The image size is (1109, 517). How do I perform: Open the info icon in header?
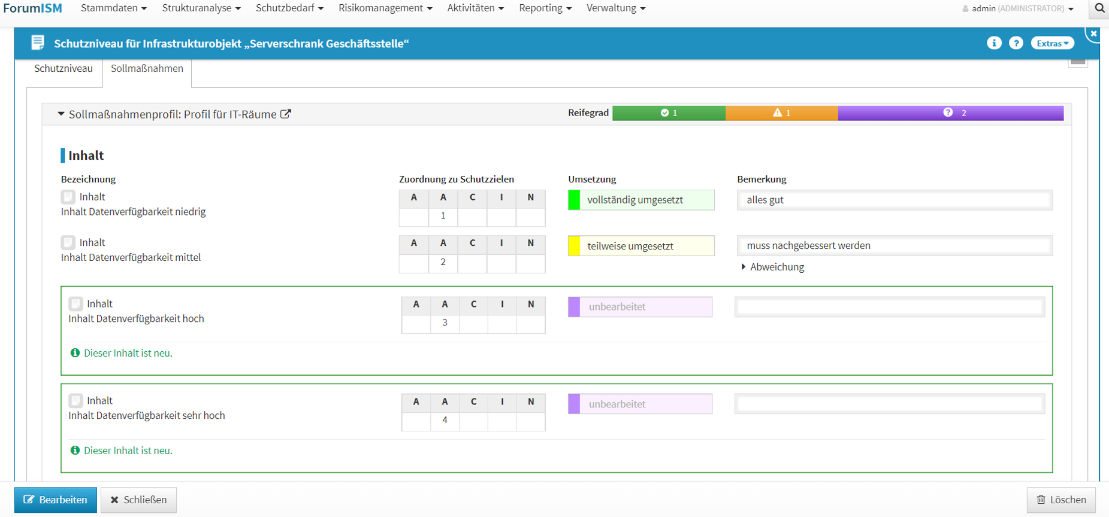tap(994, 43)
